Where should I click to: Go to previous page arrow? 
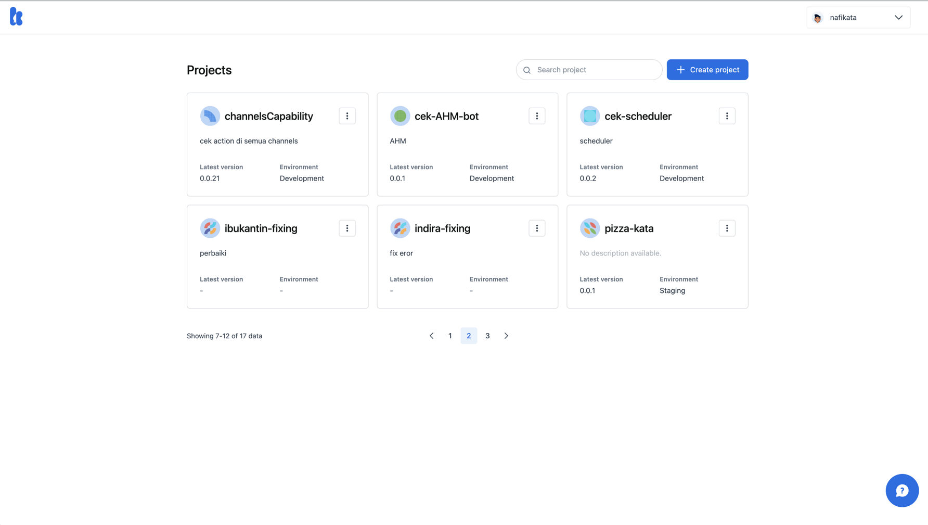[x=431, y=336]
